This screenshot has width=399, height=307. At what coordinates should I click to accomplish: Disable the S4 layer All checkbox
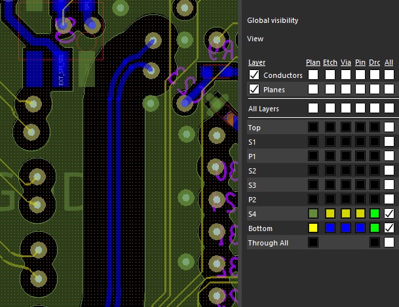pyautogui.click(x=389, y=214)
